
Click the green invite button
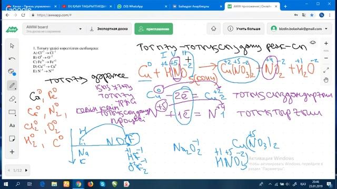click(154, 29)
